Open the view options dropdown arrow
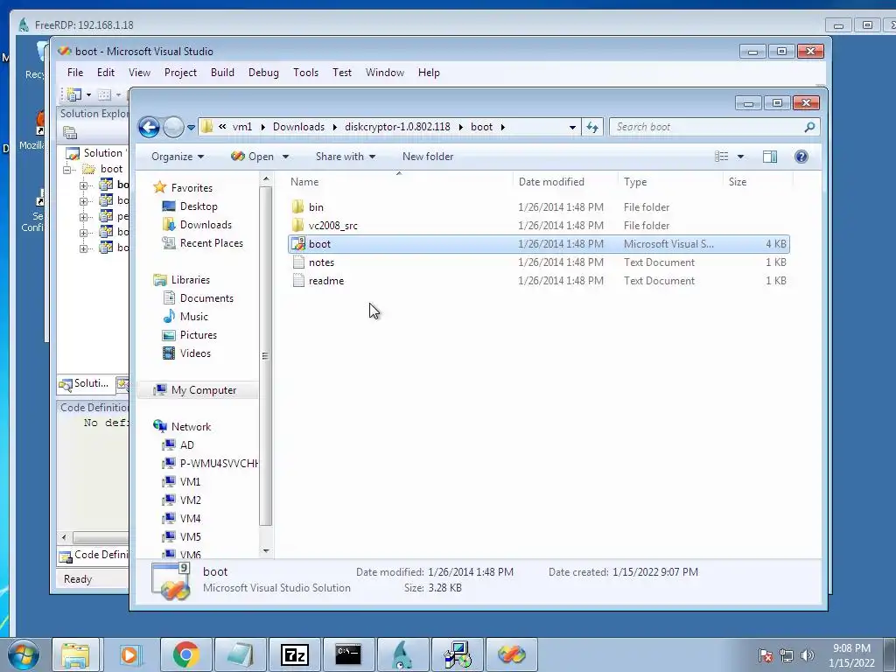This screenshot has height=672, width=896. point(740,157)
